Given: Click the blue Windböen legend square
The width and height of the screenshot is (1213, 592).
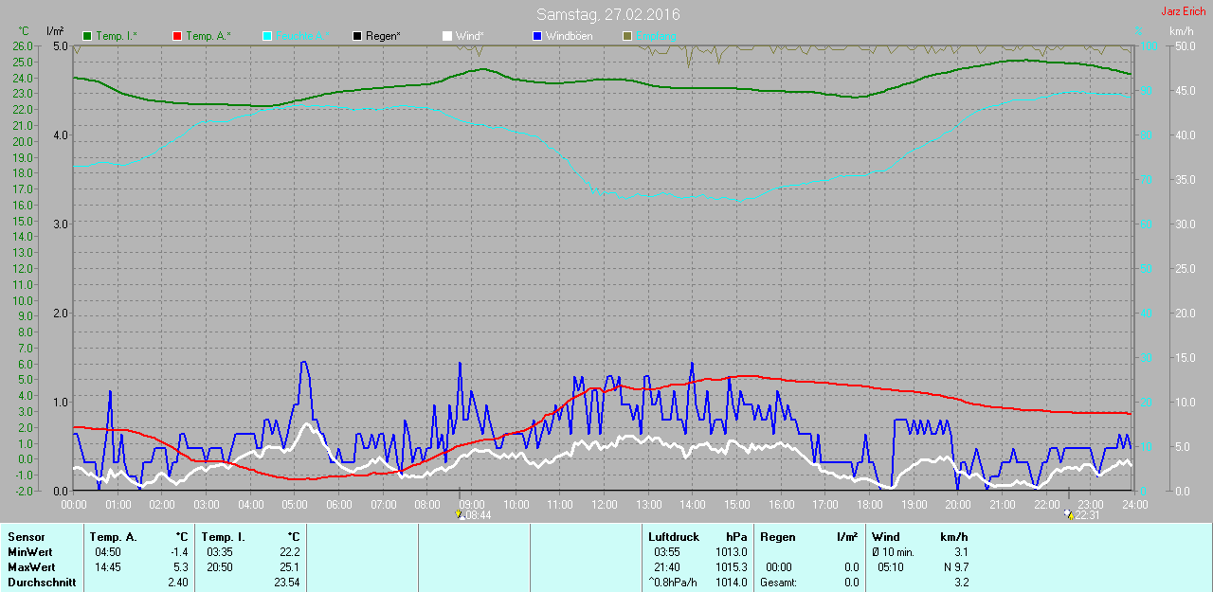Looking at the screenshot, I should point(537,36).
